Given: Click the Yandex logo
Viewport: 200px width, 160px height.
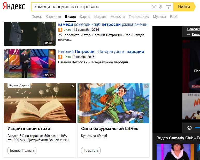Looking at the screenshot, I should click(x=14, y=6).
